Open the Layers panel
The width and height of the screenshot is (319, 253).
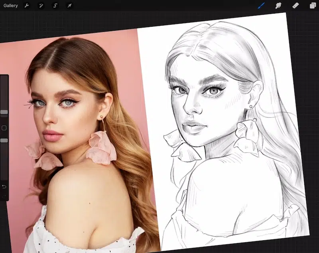(313, 6)
